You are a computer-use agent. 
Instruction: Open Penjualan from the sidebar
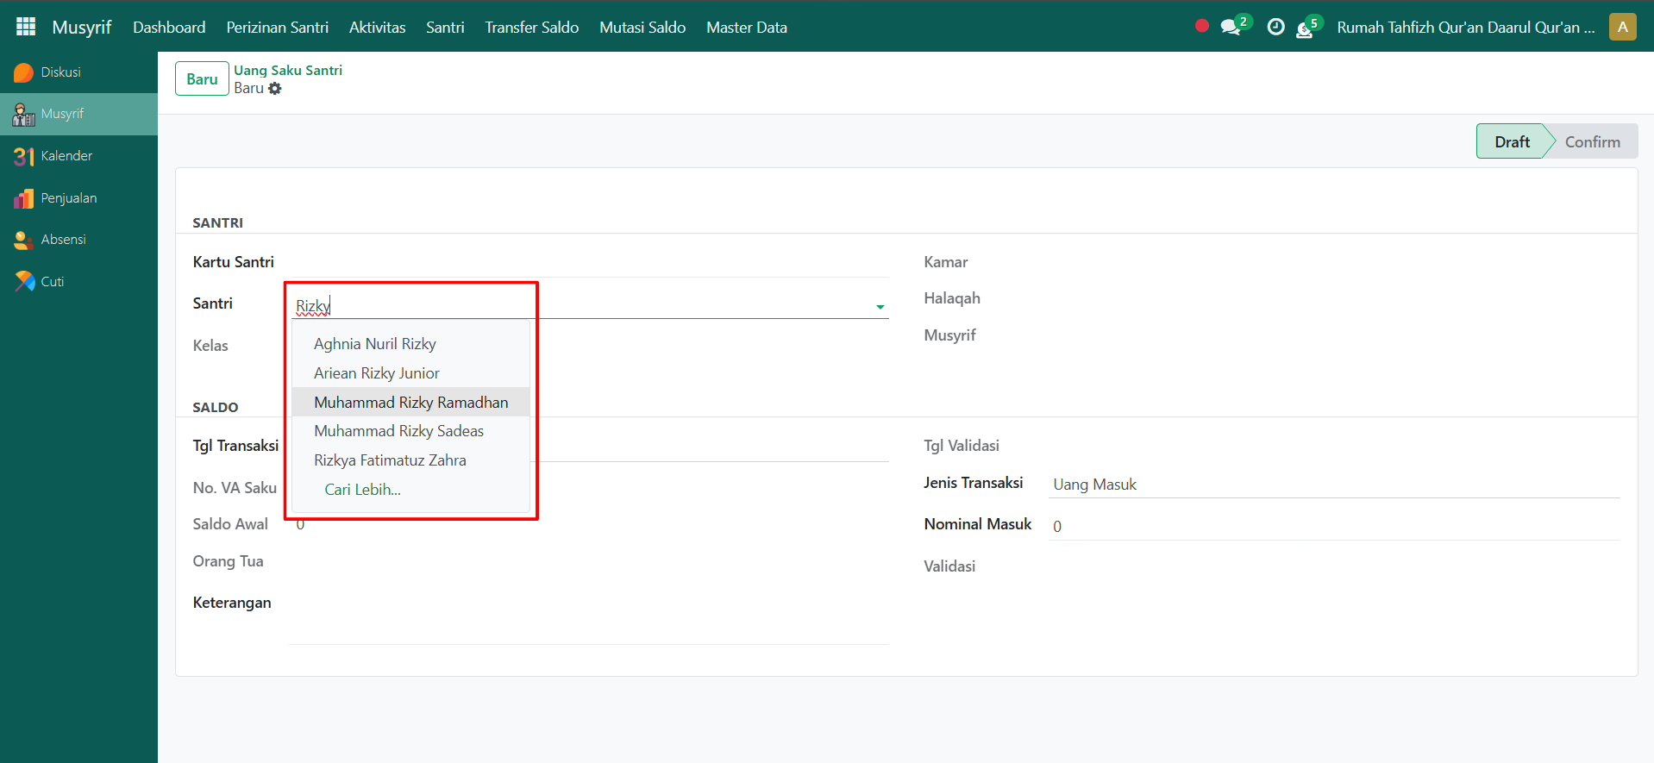tap(68, 198)
